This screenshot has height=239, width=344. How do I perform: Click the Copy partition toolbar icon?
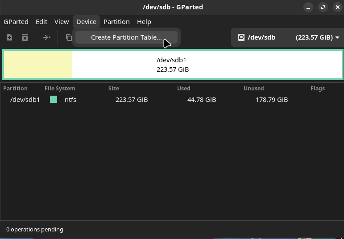pos(69,37)
